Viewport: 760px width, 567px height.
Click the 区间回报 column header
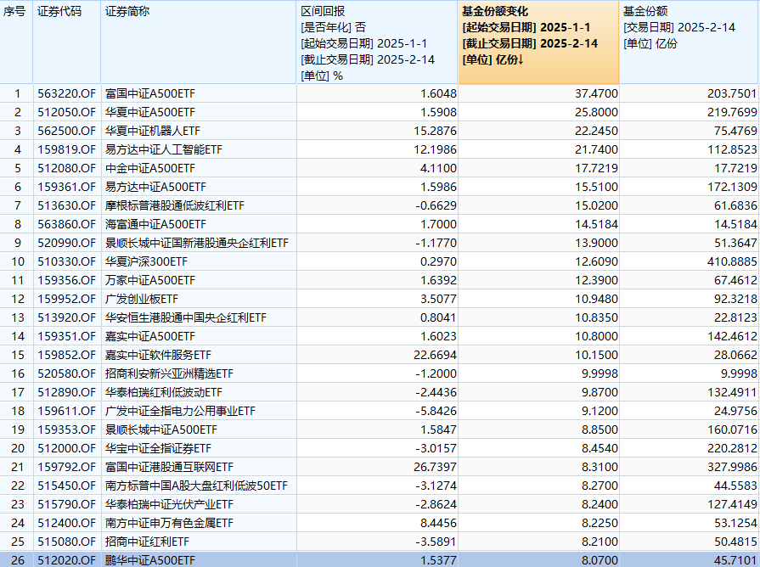click(x=324, y=13)
